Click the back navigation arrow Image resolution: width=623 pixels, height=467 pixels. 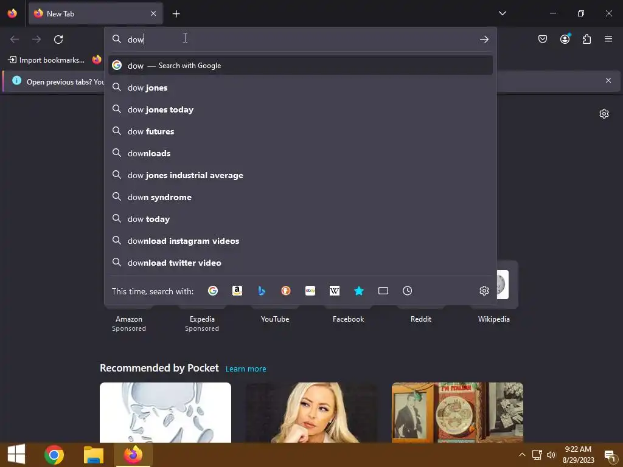point(15,40)
